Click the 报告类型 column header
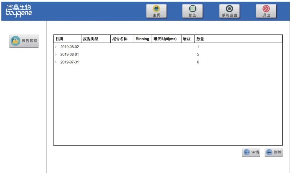The image size is (291, 175). point(96,39)
